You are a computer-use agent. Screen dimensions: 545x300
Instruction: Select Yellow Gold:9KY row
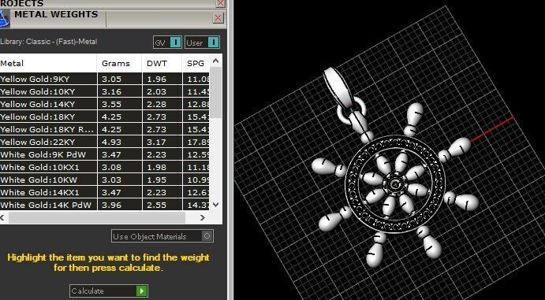coord(105,79)
